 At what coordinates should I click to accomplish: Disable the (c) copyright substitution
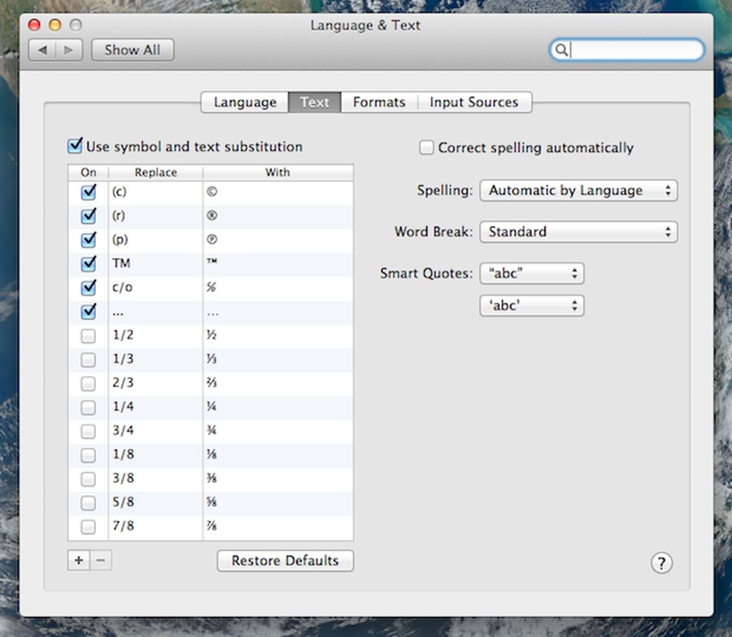(88, 192)
